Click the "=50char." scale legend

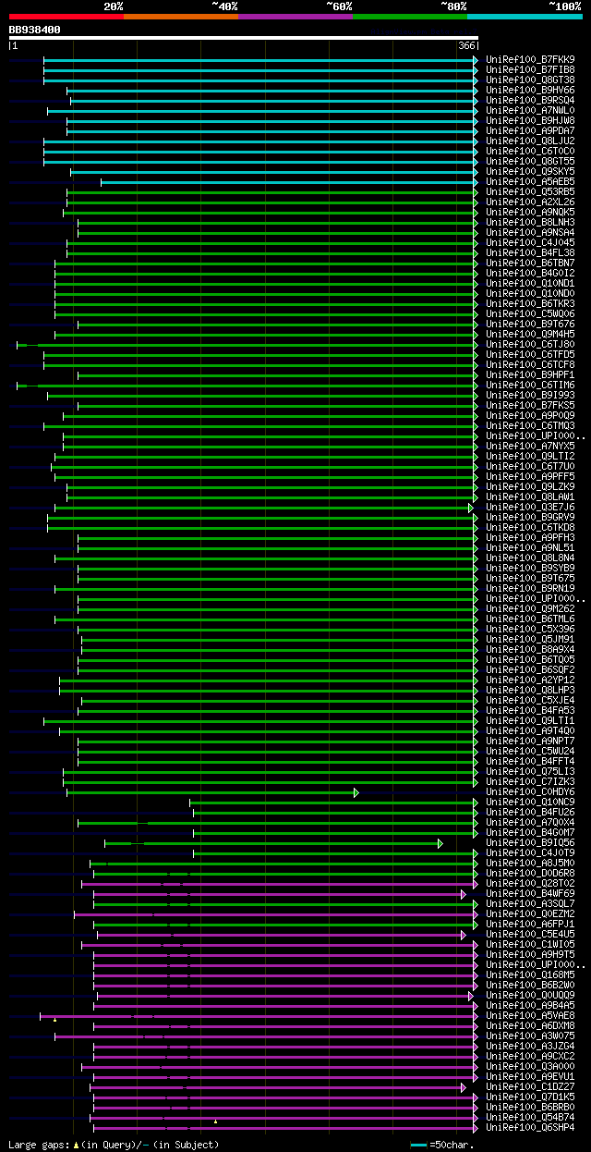click(441, 1145)
